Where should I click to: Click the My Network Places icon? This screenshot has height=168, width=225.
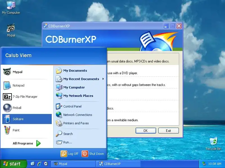[x=59, y=96]
